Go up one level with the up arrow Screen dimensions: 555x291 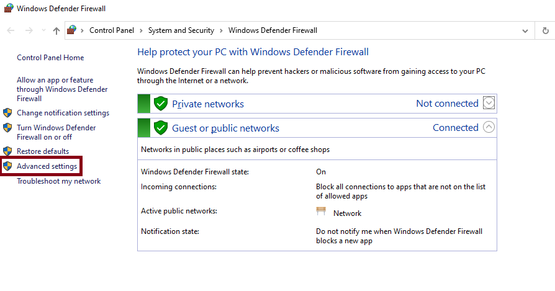point(56,31)
